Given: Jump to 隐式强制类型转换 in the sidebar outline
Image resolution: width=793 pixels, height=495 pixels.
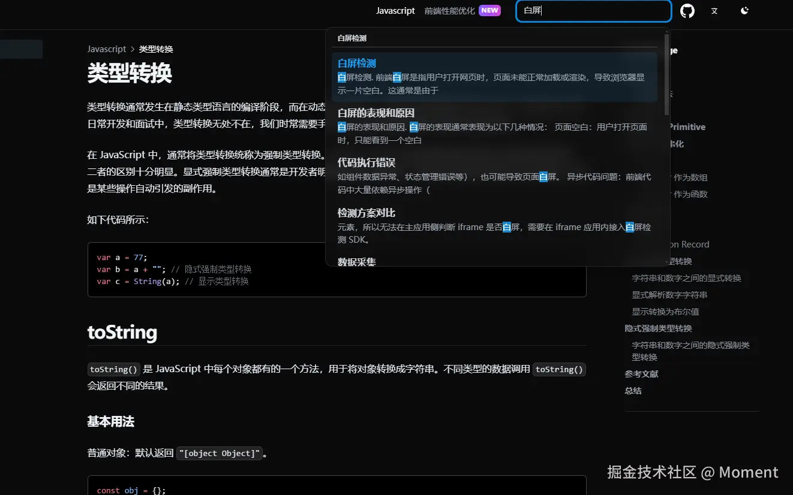Looking at the screenshot, I should [x=657, y=328].
